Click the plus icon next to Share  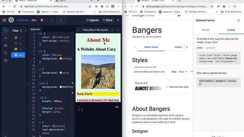pos(118,20)
